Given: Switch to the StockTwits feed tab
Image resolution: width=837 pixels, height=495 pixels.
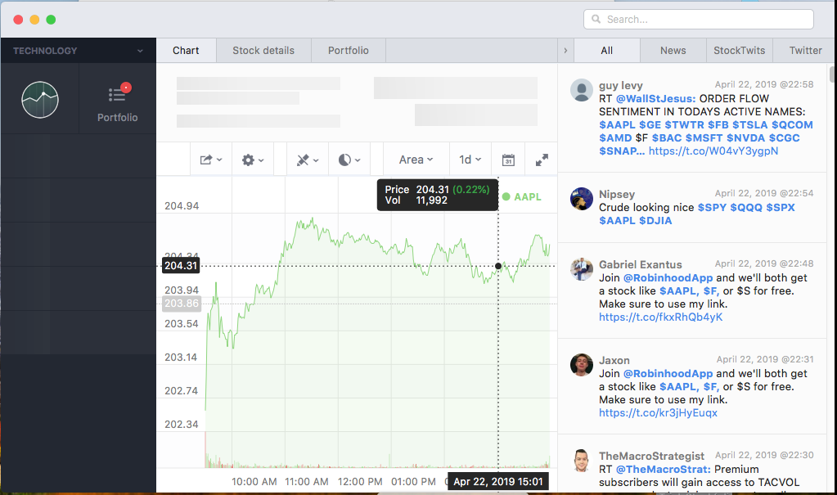Looking at the screenshot, I should 739,51.
